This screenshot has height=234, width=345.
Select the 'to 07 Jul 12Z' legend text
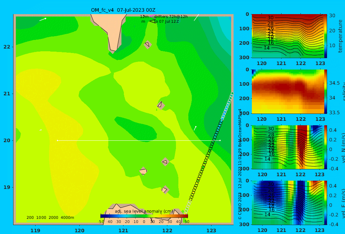click(166, 22)
